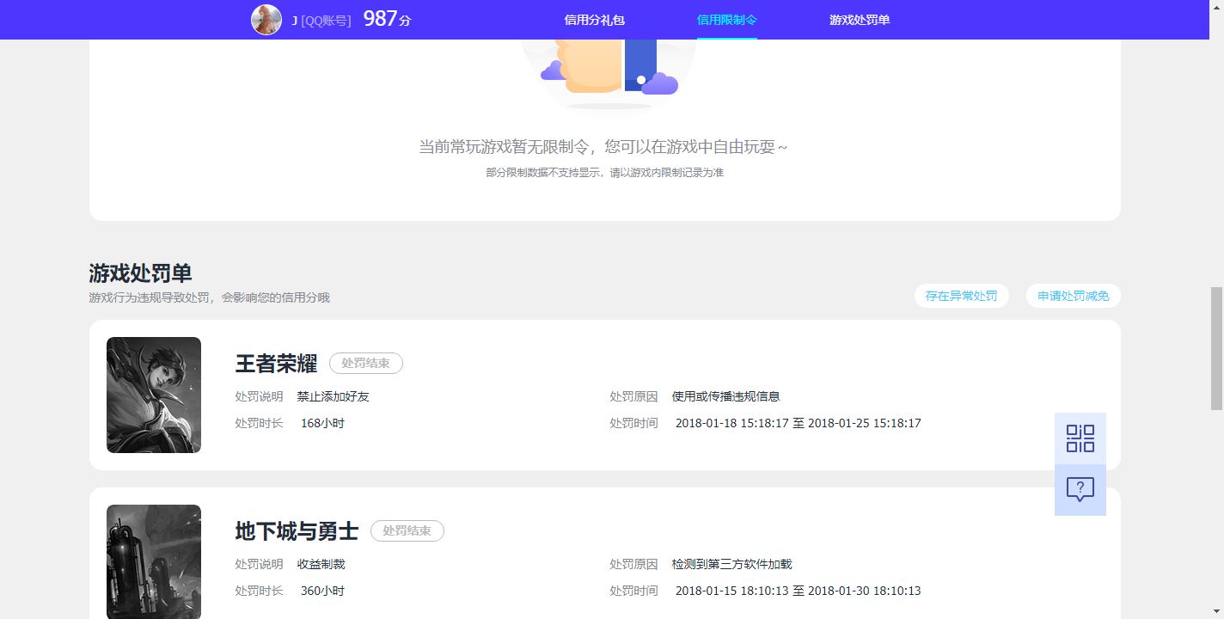Click the 存在异常处罚 button

961,296
